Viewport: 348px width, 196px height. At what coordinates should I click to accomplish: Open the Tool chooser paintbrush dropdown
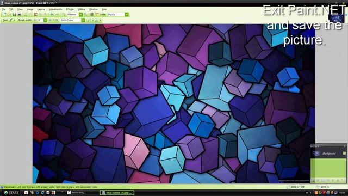pyautogui.click(x=12, y=20)
